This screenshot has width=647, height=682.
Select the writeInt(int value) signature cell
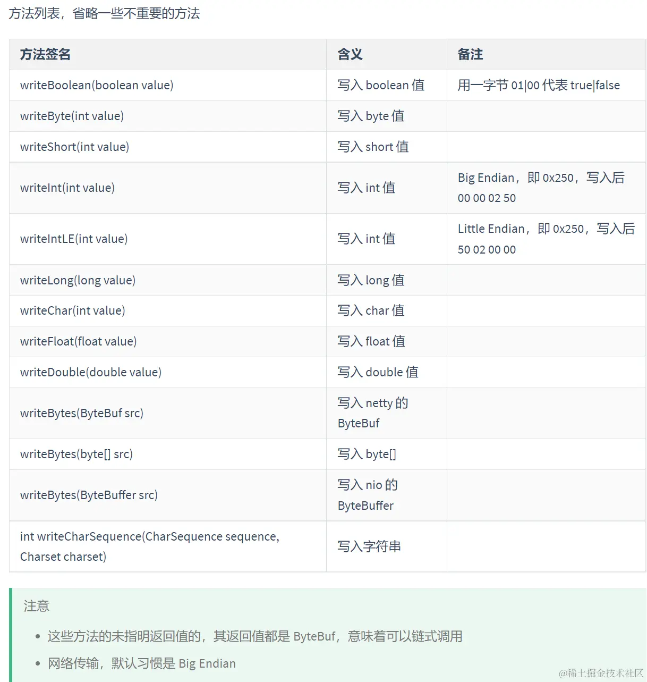point(67,188)
